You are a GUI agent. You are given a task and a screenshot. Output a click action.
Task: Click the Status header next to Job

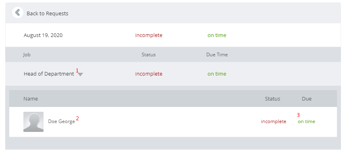(148, 54)
